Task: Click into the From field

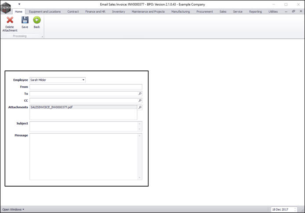Action: (x=86, y=87)
